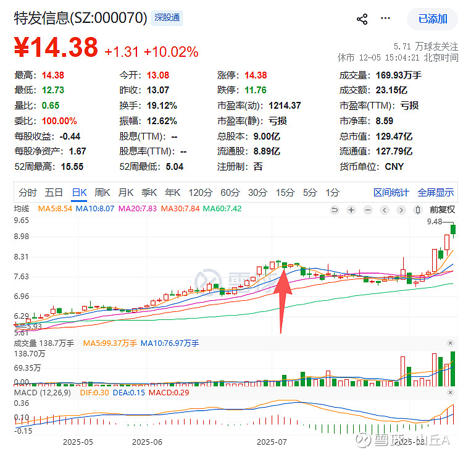Click the DIF:0.30 value
This screenshot has width=463, height=454.
click(94, 393)
